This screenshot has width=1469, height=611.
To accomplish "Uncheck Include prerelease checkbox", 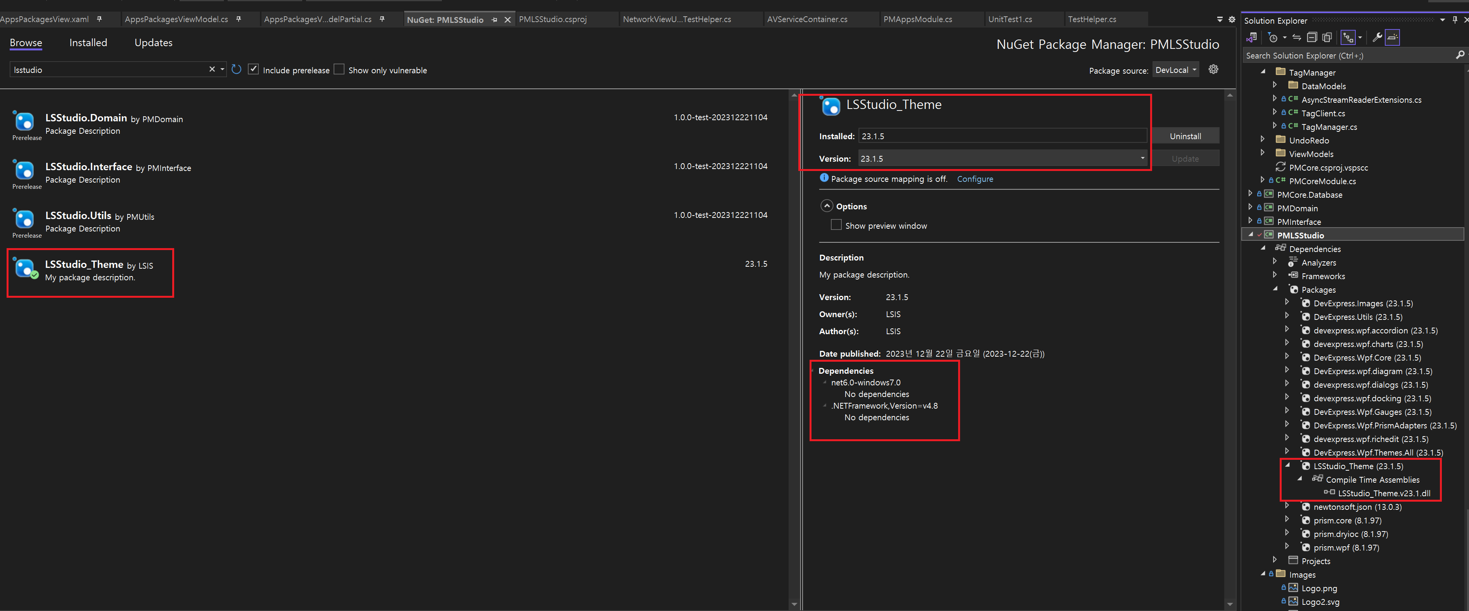I will pos(254,69).
